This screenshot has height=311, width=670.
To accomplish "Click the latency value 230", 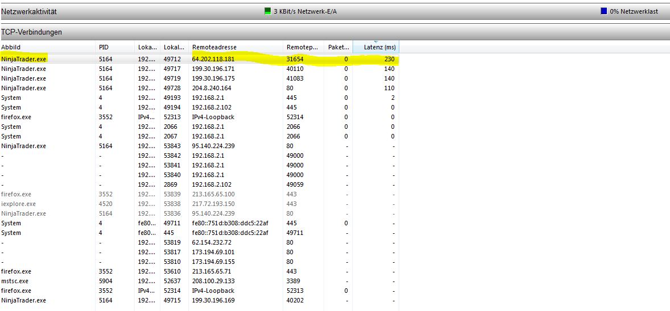I will click(389, 59).
